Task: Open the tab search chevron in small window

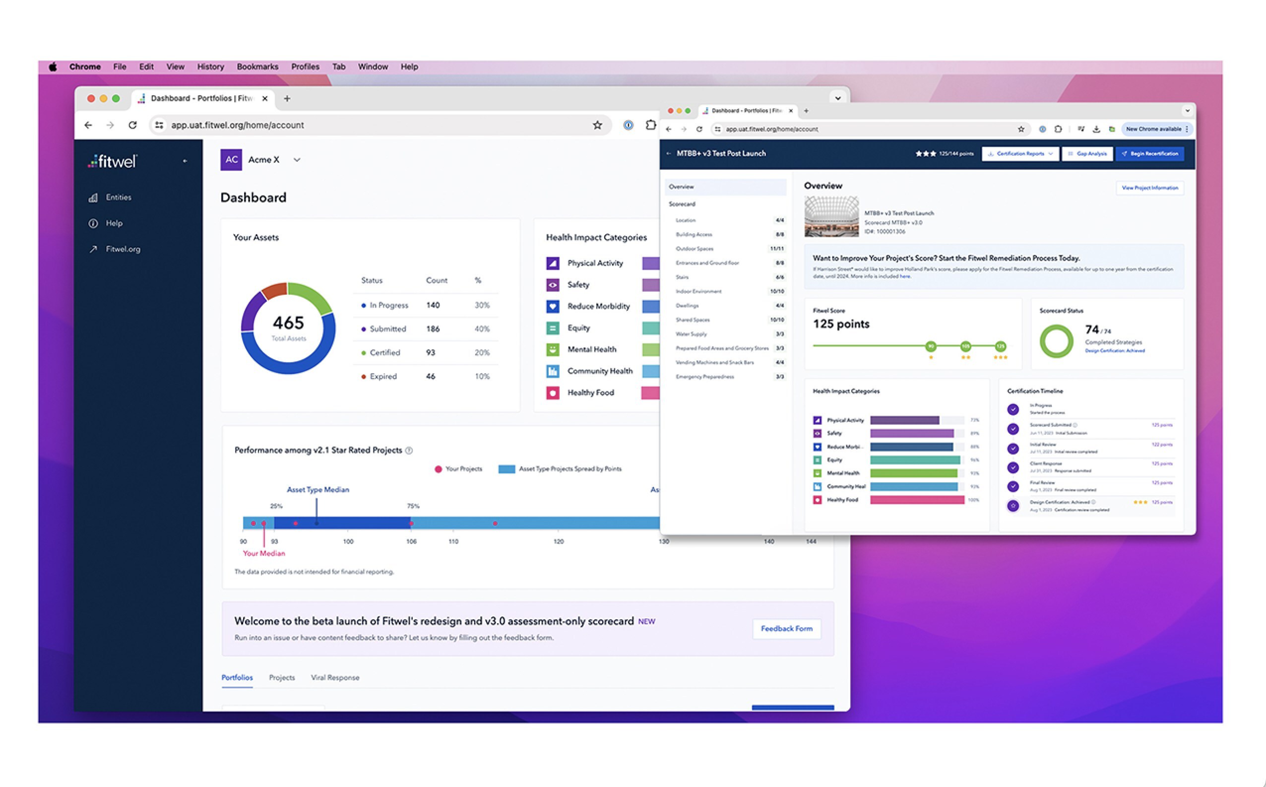Action: pos(1187,110)
